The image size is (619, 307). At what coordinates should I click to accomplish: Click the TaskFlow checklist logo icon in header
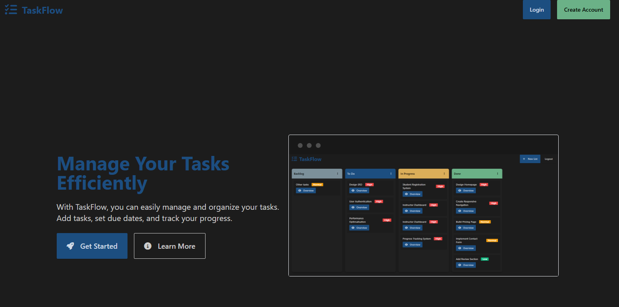click(x=11, y=10)
